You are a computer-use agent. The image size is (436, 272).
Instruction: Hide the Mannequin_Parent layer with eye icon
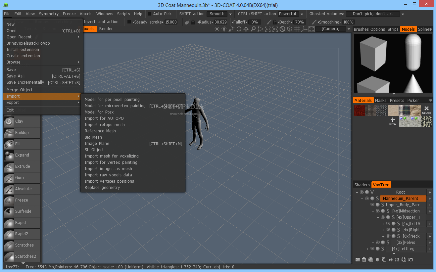point(367,199)
